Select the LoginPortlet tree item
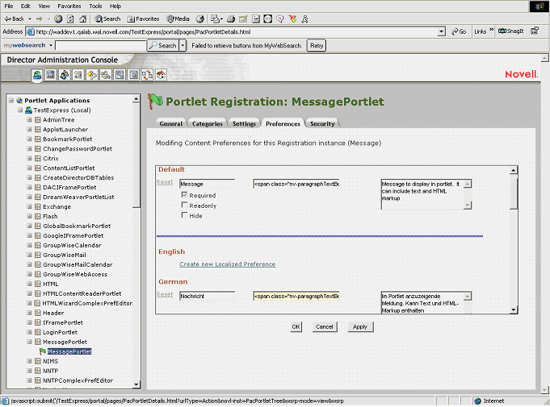 tap(60, 332)
